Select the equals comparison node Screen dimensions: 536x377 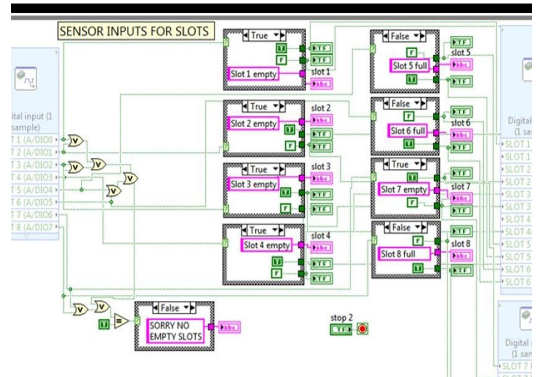[121, 321]
